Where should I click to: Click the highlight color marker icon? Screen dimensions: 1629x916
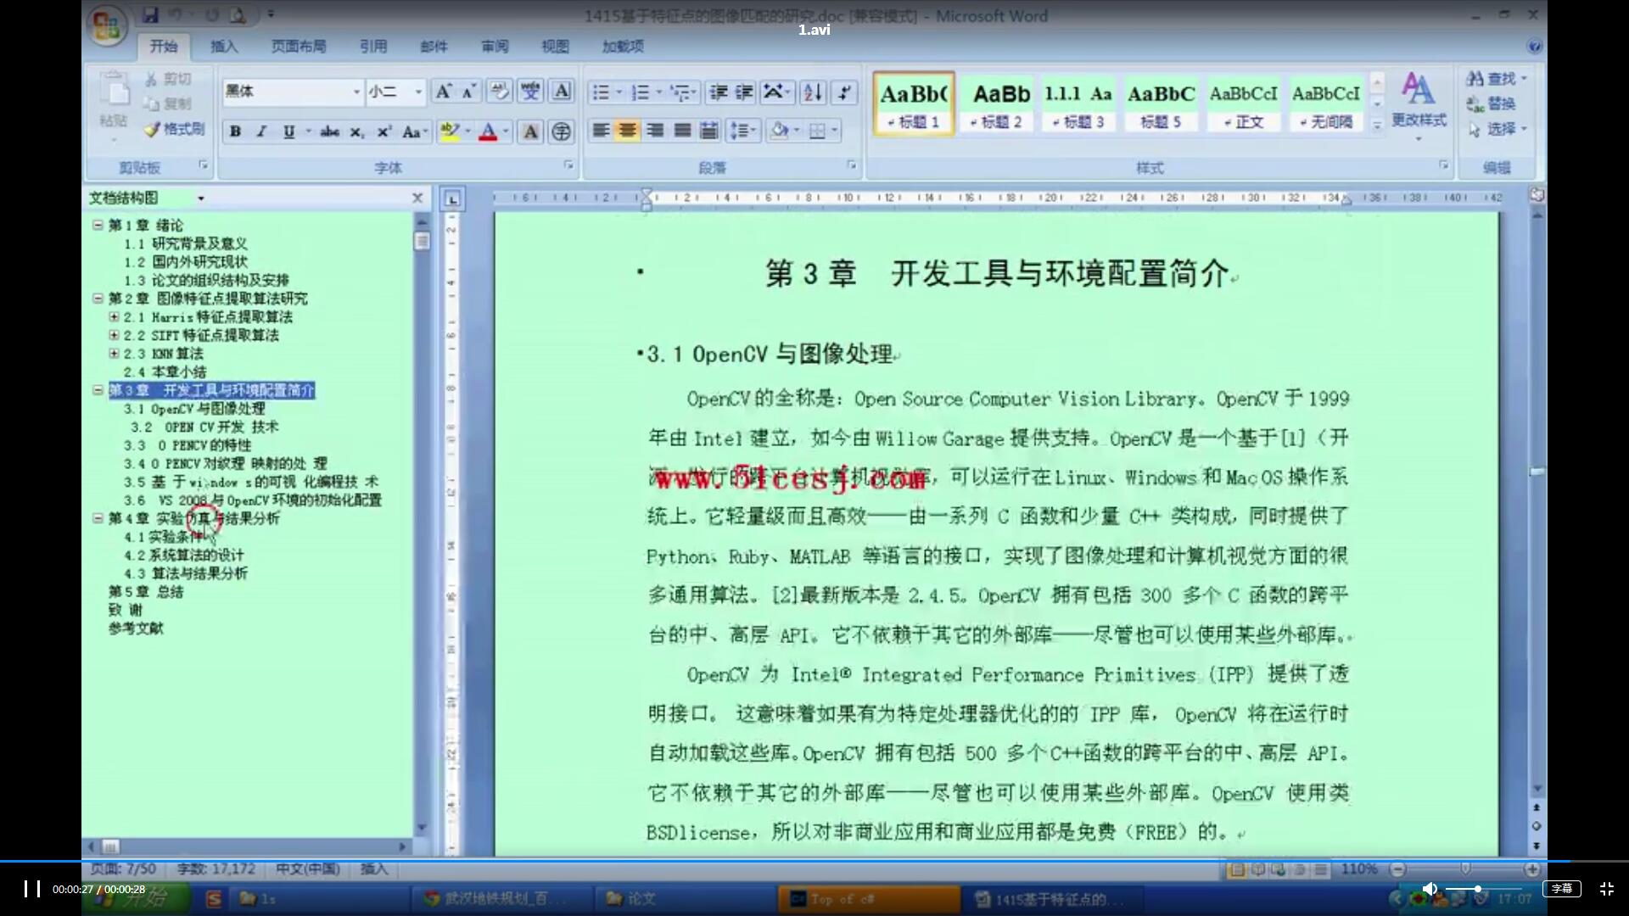pos(449,131)
